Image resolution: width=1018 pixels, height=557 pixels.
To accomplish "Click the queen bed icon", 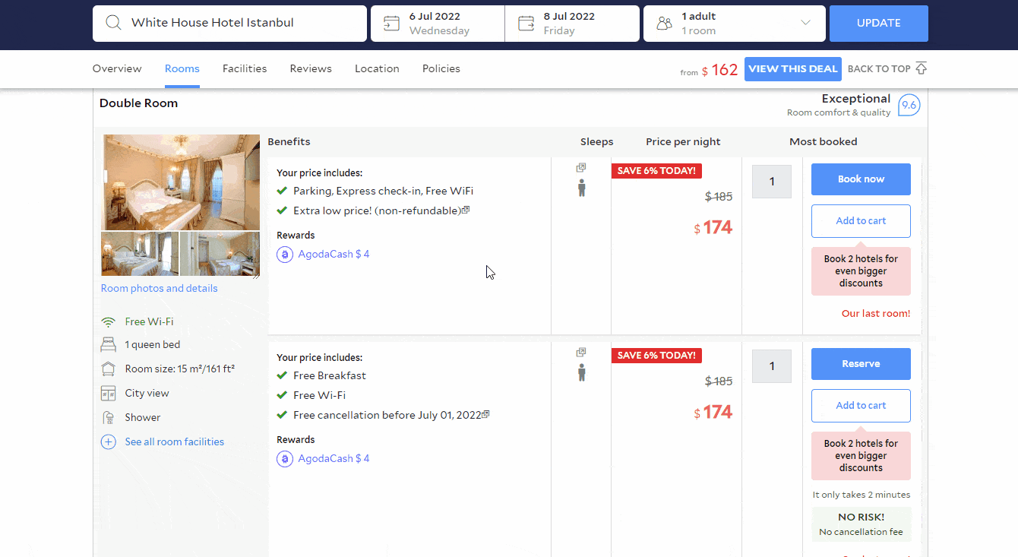I will [x=108, y=344].
